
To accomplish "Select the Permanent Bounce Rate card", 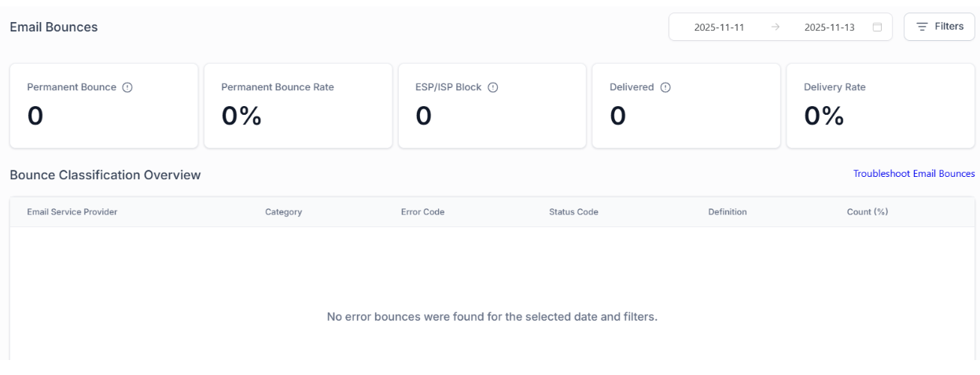I will pos(298,105).
